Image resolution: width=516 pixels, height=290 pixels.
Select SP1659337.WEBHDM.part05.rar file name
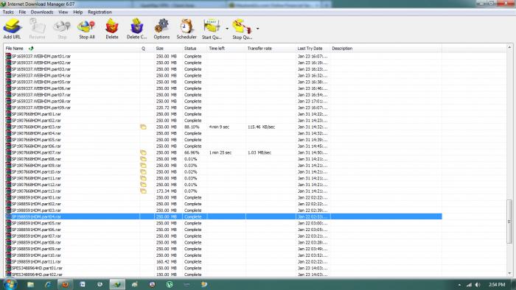[41, 82]
